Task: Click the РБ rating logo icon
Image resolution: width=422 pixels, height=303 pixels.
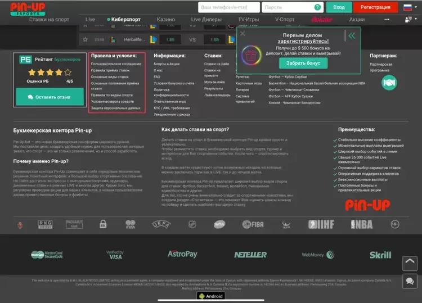Action: [x=25, y=60]
